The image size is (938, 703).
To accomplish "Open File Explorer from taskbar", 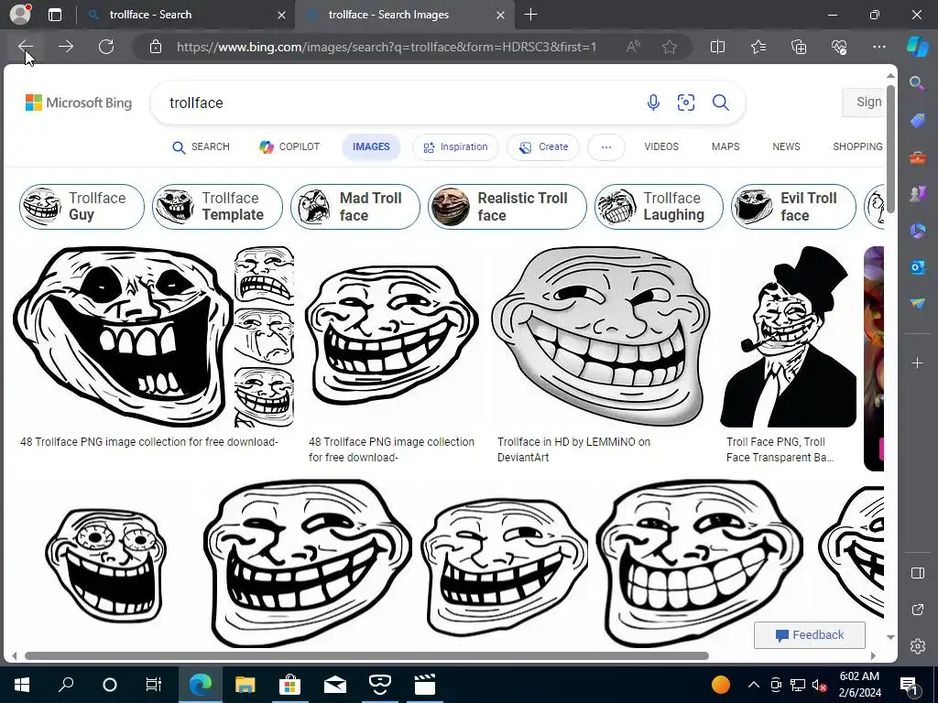I will click(245, 685).
